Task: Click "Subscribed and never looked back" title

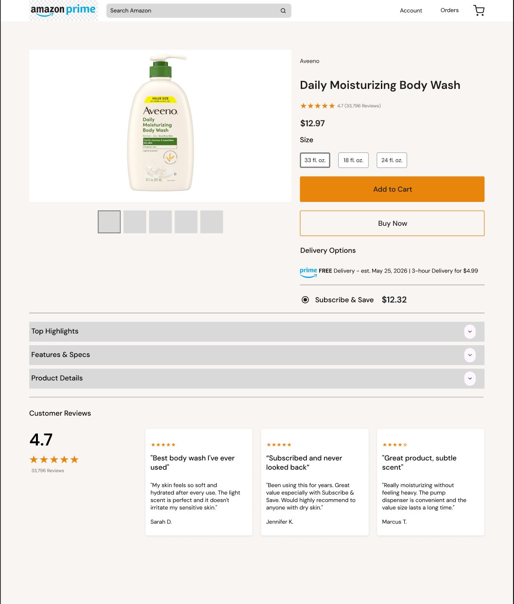Action: point(304,463)
